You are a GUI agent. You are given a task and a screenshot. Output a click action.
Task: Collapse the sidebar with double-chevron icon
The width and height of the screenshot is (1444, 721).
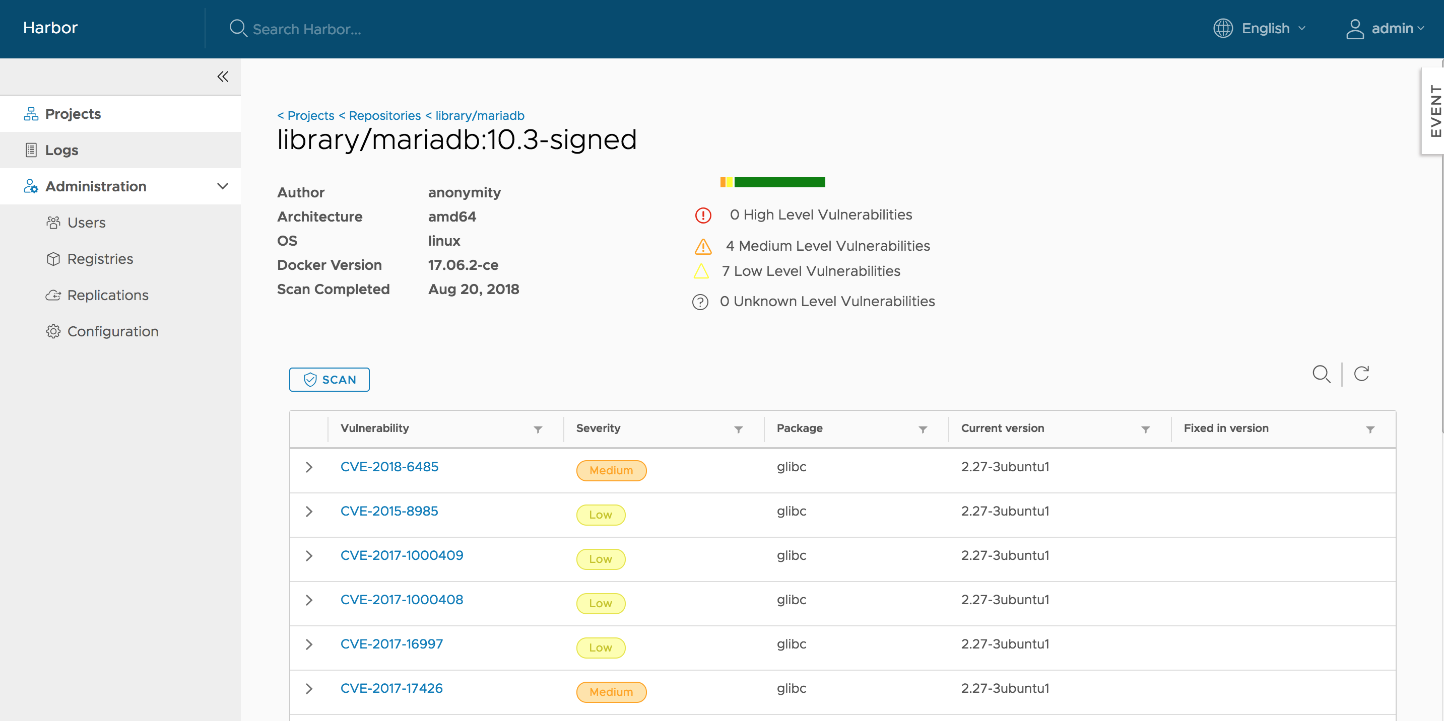pyautogui.click(x=223, y=76)
